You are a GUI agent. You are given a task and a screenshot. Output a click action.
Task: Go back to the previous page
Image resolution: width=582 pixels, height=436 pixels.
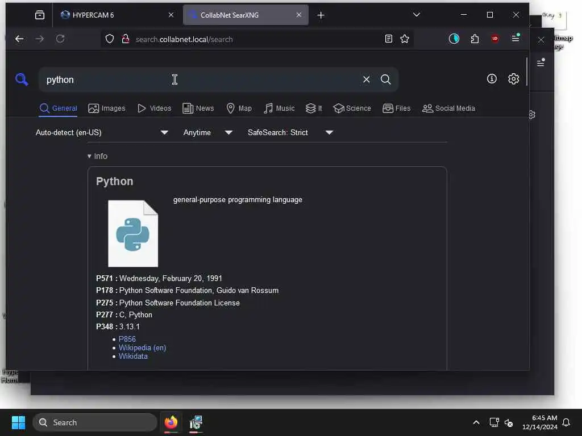19,39
